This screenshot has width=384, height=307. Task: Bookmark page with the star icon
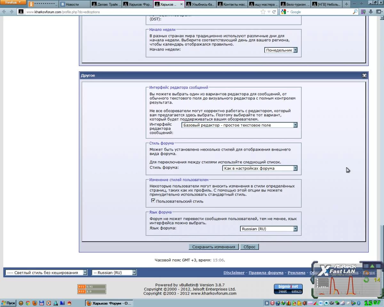(x=263, y=12)
